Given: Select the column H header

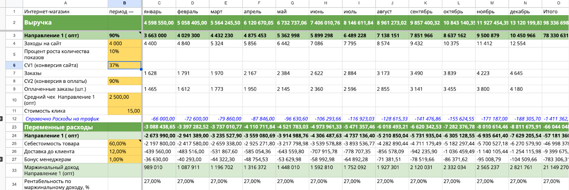Looking at the screenshot, I should coord(325,3).
